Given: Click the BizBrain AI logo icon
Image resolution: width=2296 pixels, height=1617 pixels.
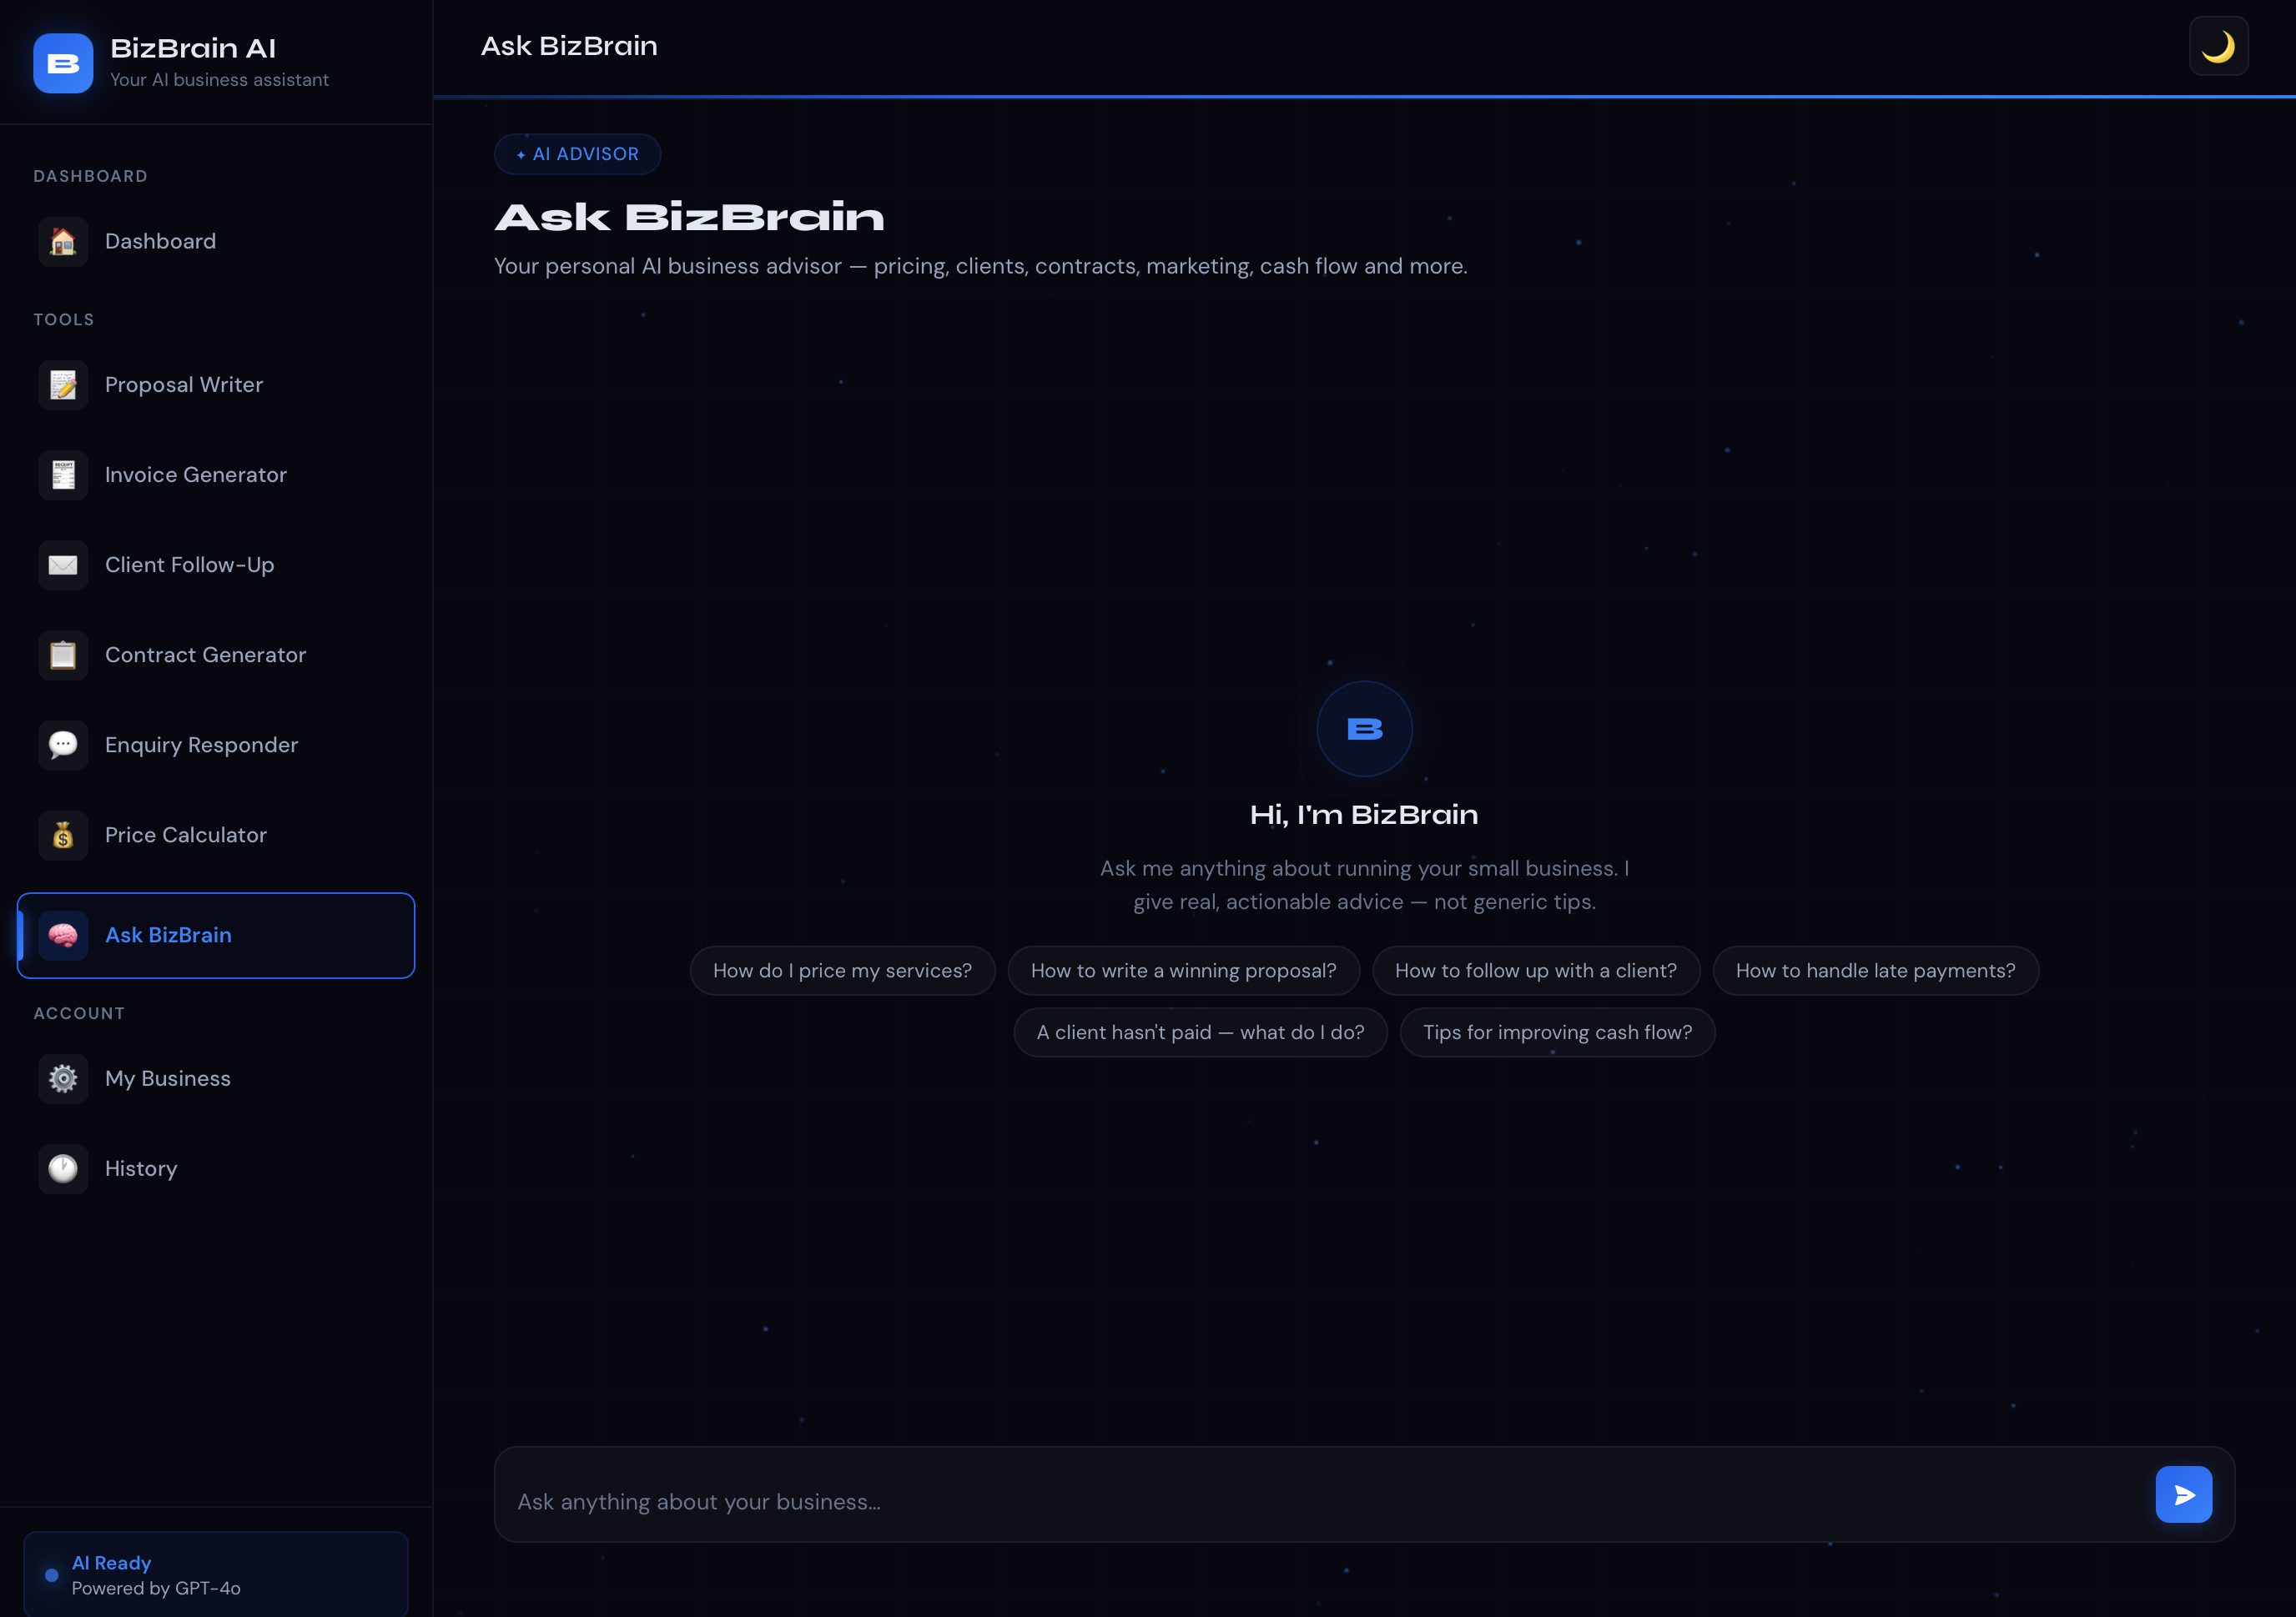Looking at the screenshot, I should point(63,63).
